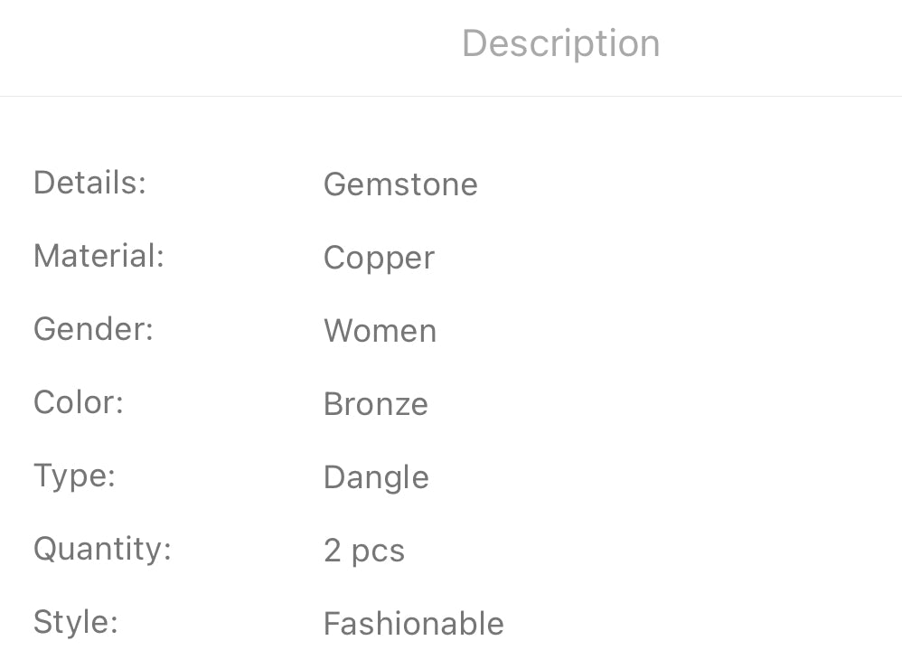Click the 2 pcs quantity value
This screenshot has height=669, width=902.
coord(363,551)
